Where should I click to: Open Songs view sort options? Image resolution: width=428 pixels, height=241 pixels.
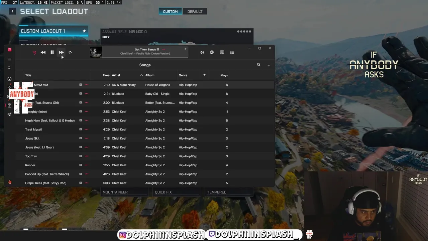pyautogui.click(x=269, y=65)
